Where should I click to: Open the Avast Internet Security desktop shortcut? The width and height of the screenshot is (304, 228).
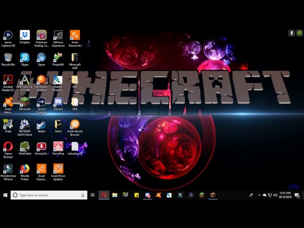(x=8, y=105)
